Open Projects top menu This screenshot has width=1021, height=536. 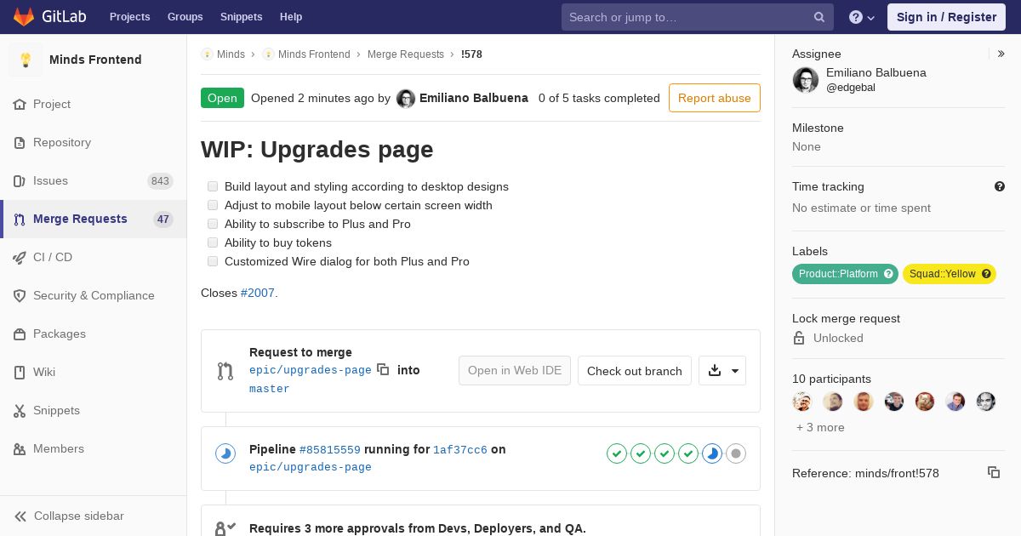[129, 17]
